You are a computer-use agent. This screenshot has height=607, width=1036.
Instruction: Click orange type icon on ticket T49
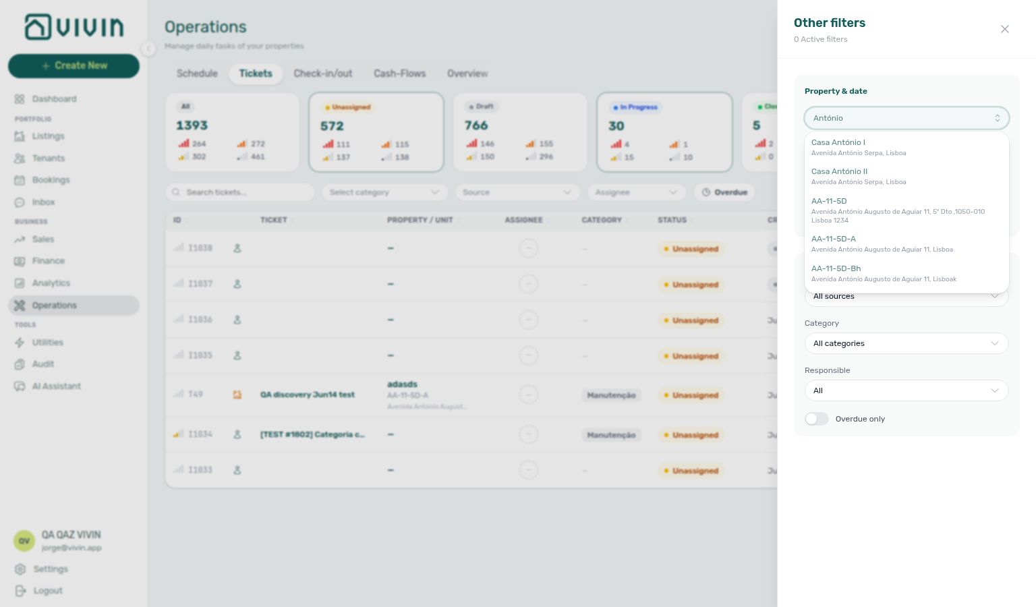click(237, 395)
